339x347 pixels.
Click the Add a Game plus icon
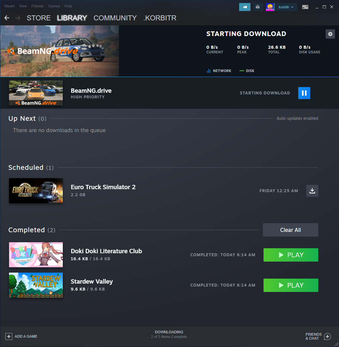pos(9,336)
